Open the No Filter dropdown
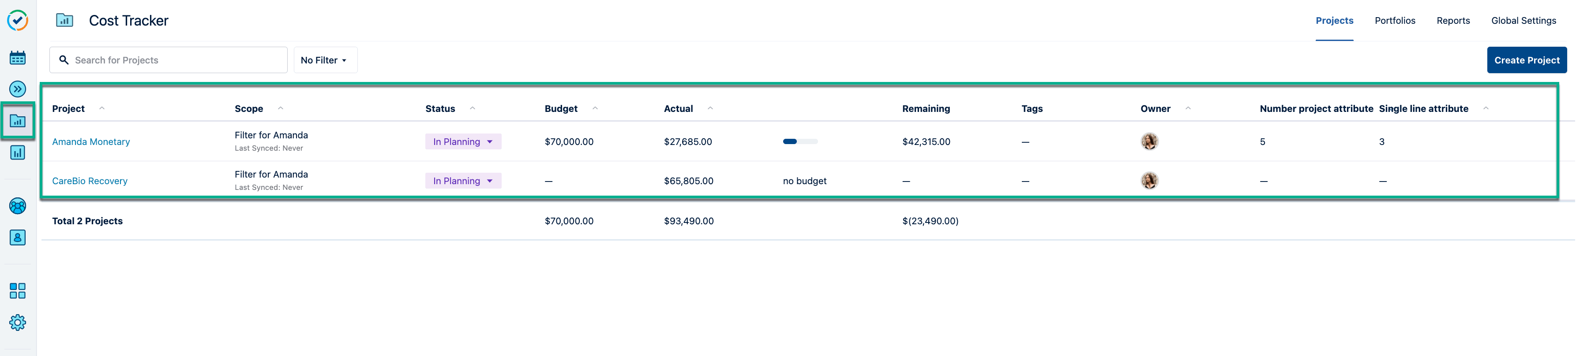The height and width of the screenshot is (356, 1576). point(325,60)
